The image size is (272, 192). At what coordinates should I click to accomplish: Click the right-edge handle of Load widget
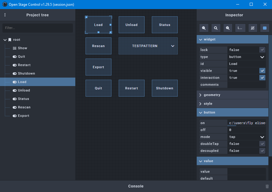111,25
